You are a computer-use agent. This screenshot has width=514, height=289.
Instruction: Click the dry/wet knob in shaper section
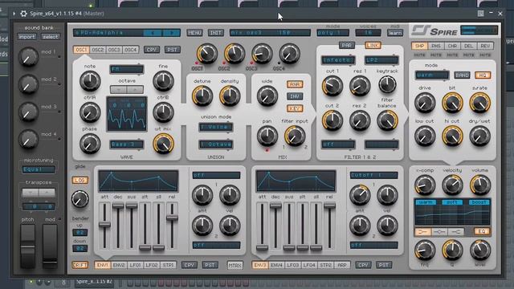(x=480, y=136)
